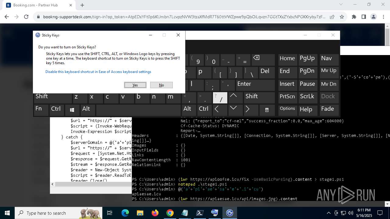
Task: Tap the m key
Action: (x=173, y=98)
